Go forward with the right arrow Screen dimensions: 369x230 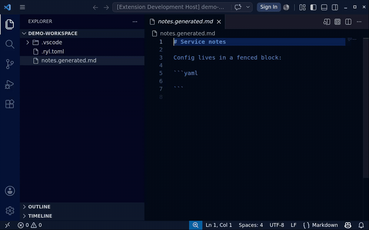point(106,8)
